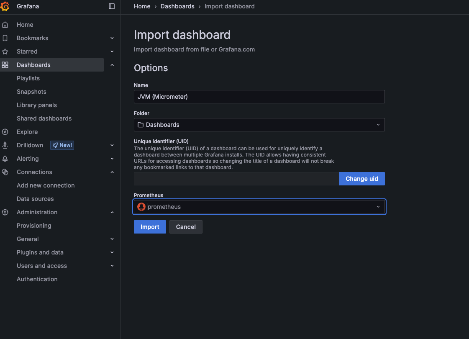Click the folder icon in Folder field
The width and height of the screenshot is (469, 339).
click(x=141, y=125)
